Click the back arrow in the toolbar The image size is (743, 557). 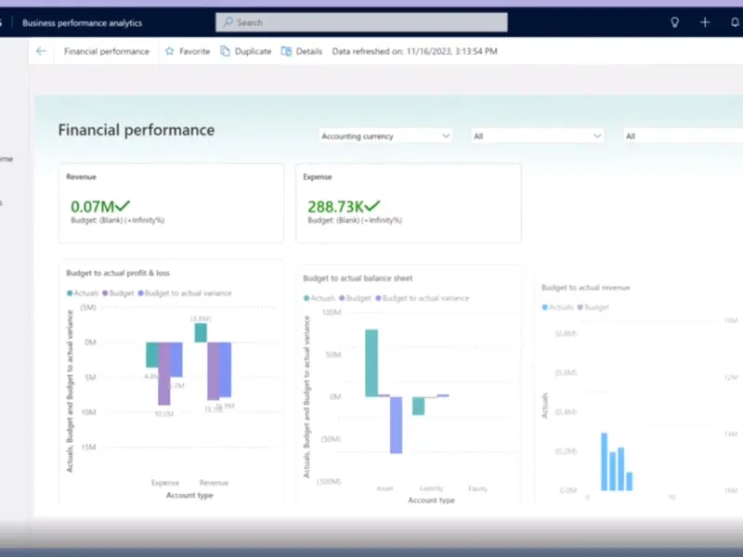pyautogui.click(x=40, y=51)
